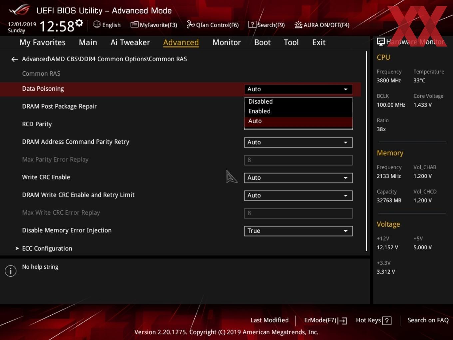Click the MyFavorite list icon
Image resolution: width=453 pixels, height=340 pixels.
[x=134, y=25]
